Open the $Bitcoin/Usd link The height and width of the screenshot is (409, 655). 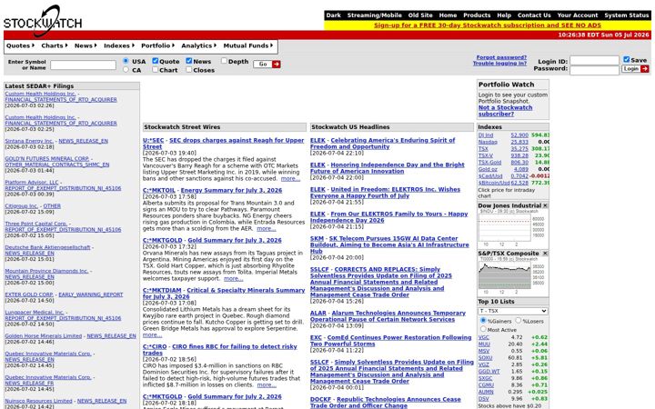point(494,183)
